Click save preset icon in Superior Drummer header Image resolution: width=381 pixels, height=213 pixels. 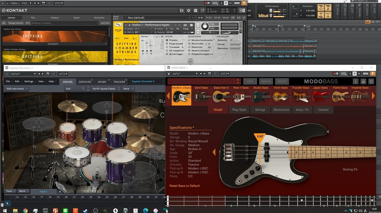[x=48, y=74]
